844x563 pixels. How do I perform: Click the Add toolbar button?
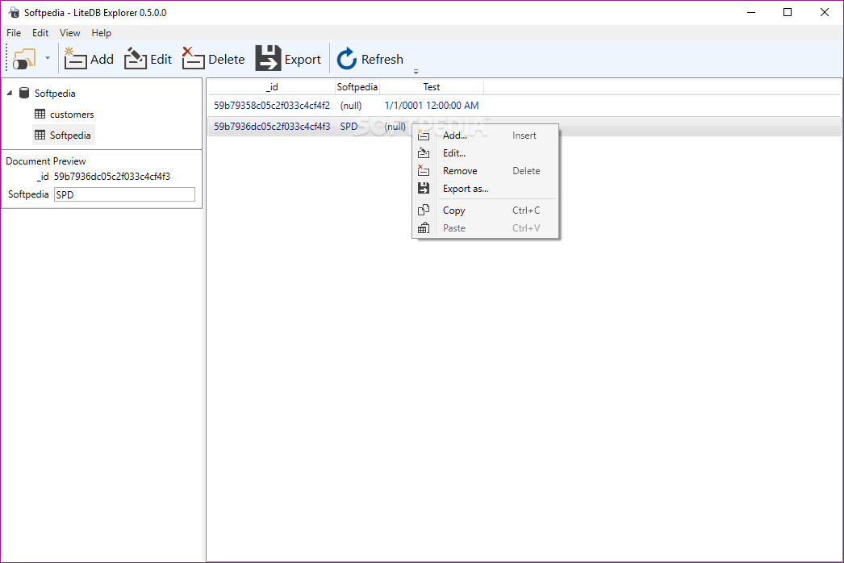point(89,59)
